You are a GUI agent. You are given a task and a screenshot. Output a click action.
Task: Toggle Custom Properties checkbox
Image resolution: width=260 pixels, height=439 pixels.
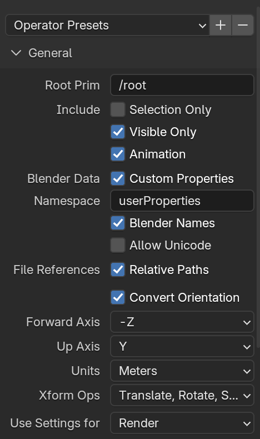tap(118, 178)
